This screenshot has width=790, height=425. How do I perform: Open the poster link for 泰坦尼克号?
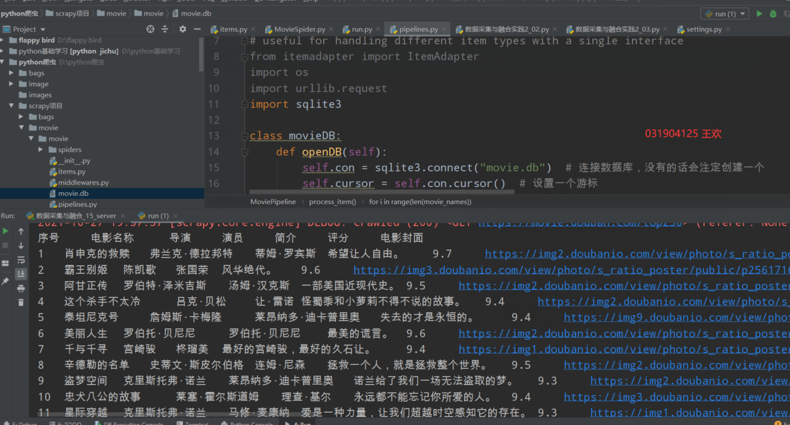[677, 317]
